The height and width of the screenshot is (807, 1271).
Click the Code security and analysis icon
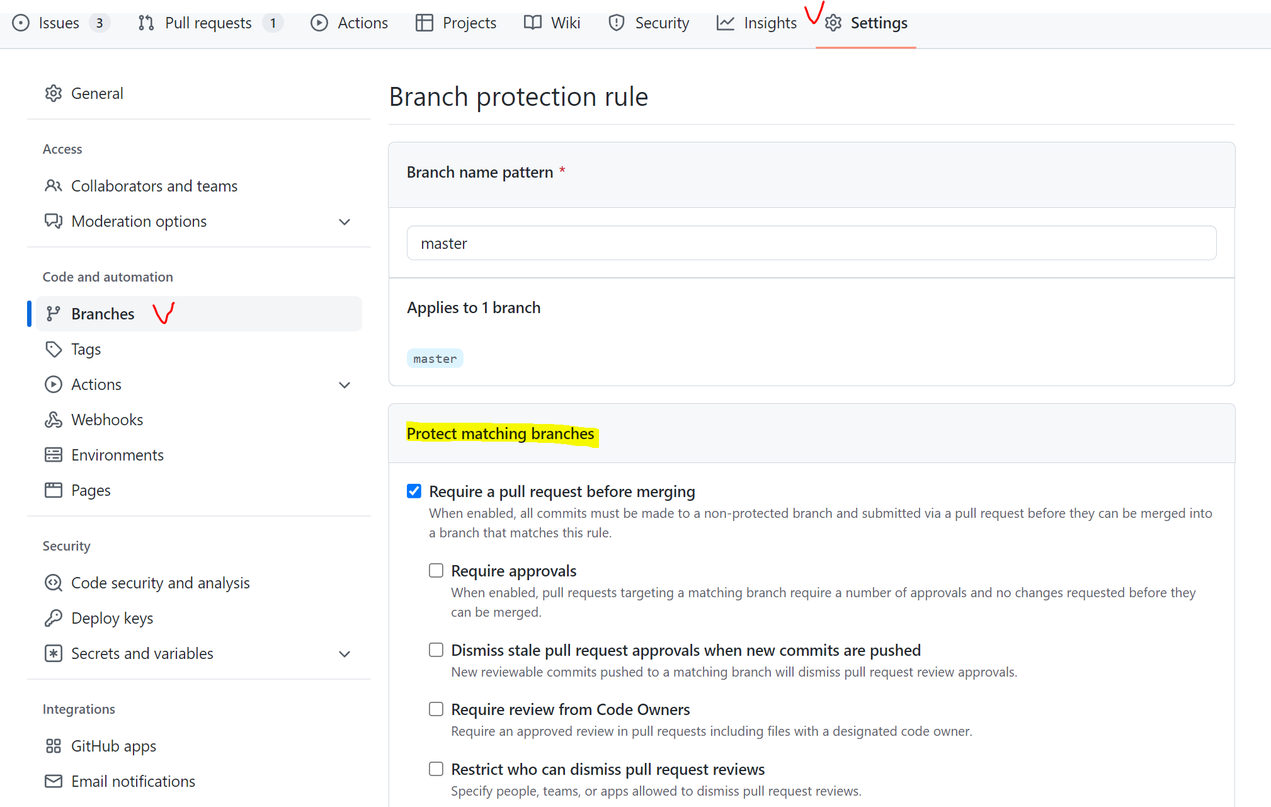[54, 583]
